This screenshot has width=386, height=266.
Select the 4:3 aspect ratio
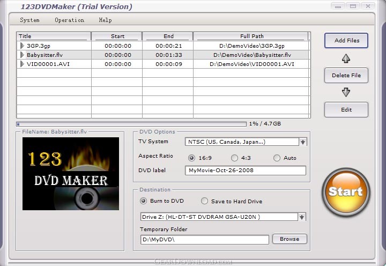[234, 158]
